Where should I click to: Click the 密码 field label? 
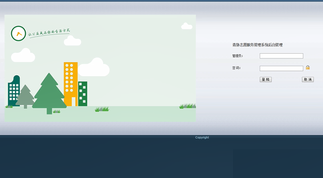click(x=236, y=68)
